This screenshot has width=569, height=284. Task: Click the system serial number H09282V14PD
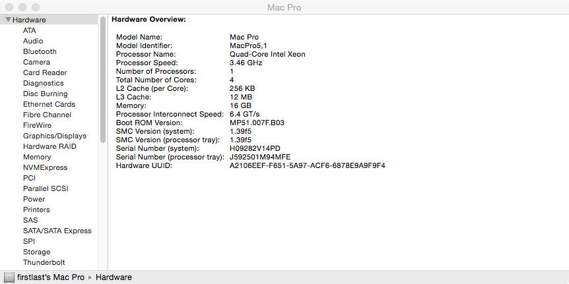coord(255,148)
